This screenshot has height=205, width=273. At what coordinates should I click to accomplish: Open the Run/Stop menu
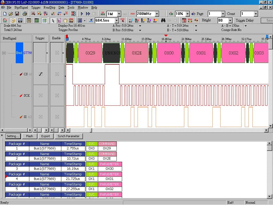click(x=49, y=7)
